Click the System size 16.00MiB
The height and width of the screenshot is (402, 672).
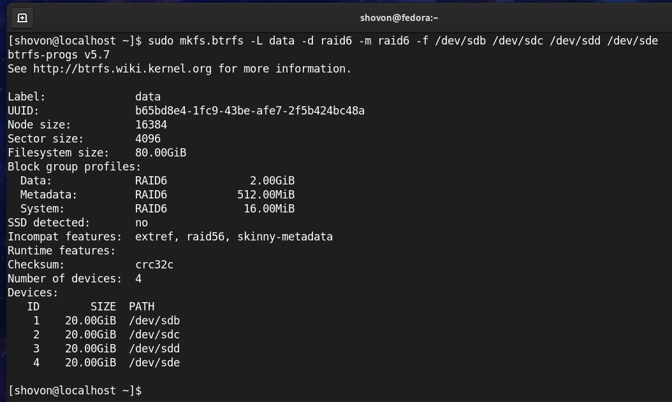coord(269,209)
